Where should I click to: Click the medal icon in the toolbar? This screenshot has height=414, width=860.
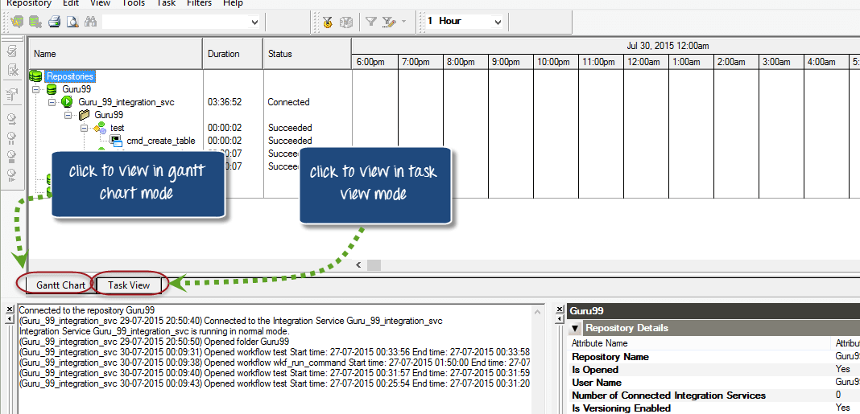click(328, 22)
